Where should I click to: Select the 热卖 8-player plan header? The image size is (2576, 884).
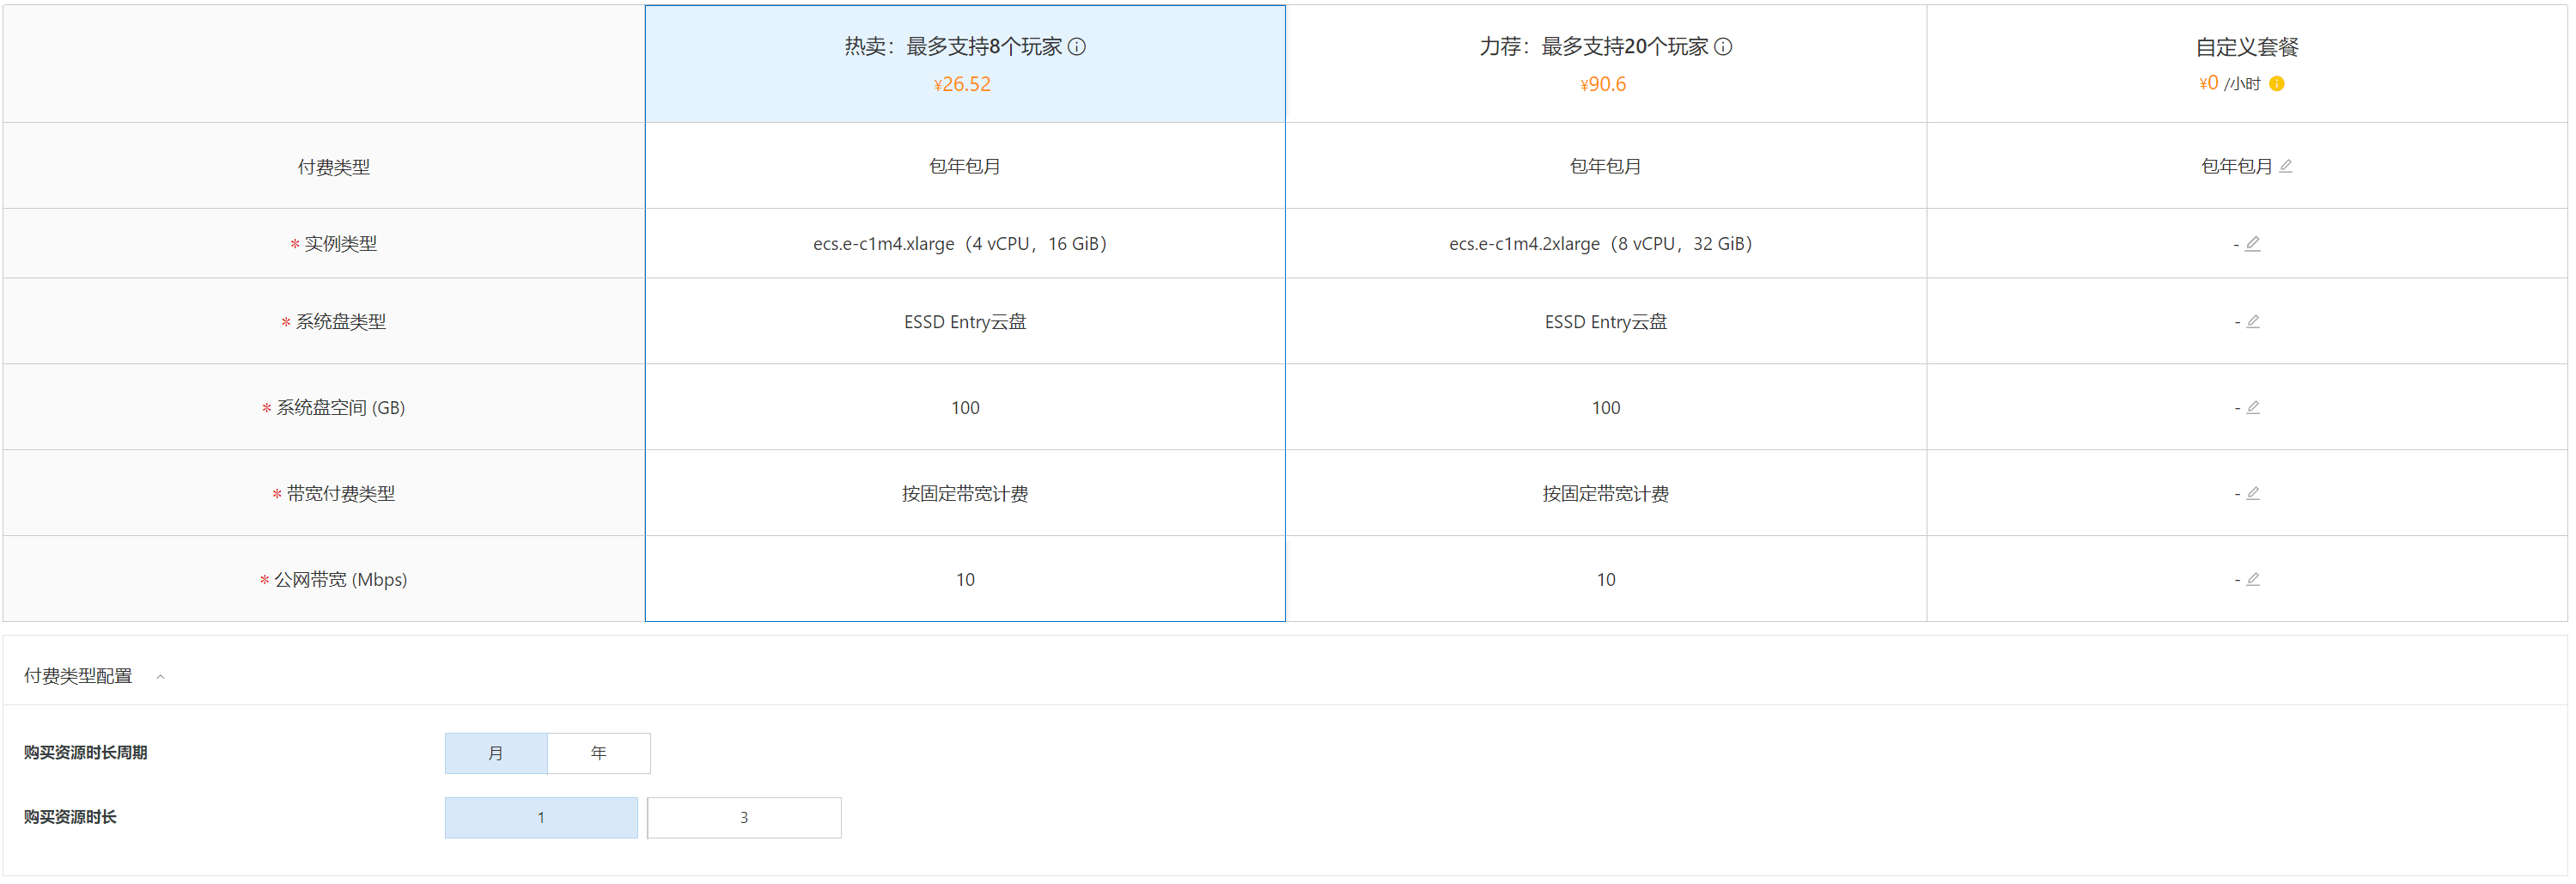[952, 47]
